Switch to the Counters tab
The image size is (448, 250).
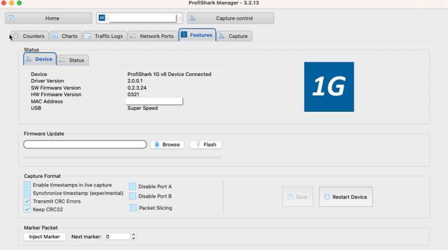tap(29, 36)
